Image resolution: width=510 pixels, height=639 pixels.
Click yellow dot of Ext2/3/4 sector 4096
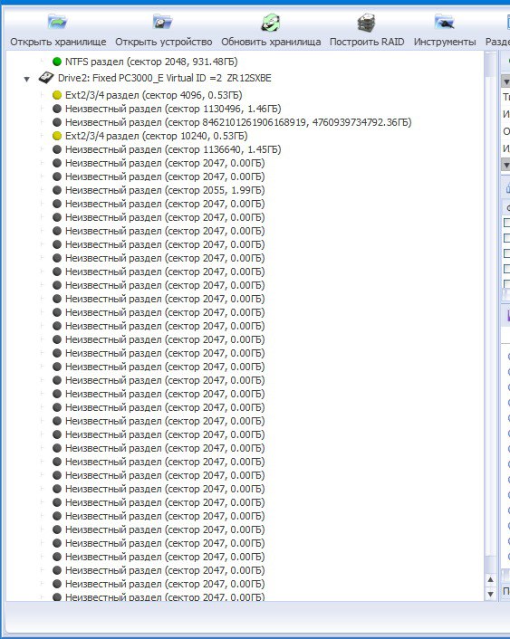(x=57, y=95)
